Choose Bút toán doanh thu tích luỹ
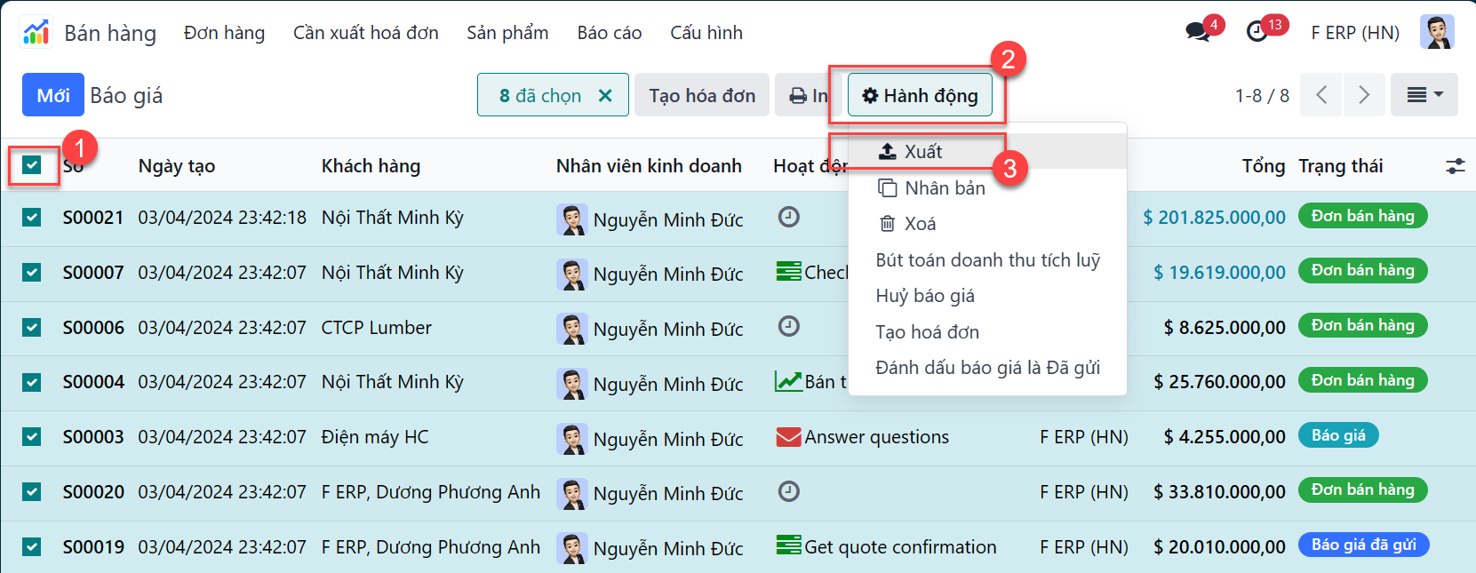1476x573 pixels. 987,260
